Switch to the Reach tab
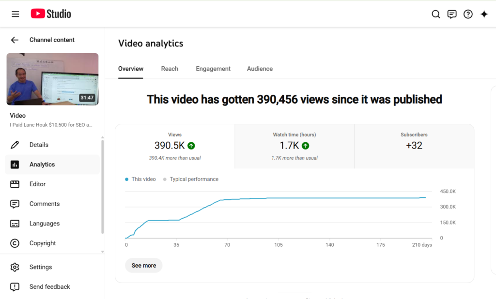This screenshot has height=299, width=496. [170, 69]
